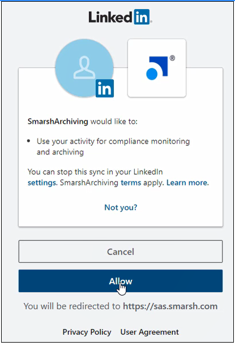Open the Learn more link
235x346 pixels.
pyautogui.click(x=187, y=183)
